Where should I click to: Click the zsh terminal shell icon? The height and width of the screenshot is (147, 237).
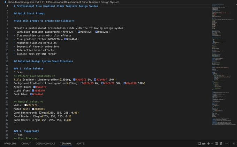199,144
